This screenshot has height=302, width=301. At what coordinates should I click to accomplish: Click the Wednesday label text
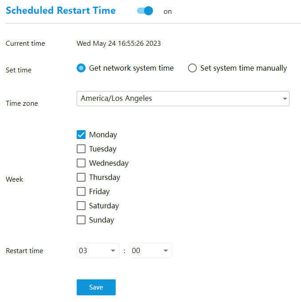[109, 163]
